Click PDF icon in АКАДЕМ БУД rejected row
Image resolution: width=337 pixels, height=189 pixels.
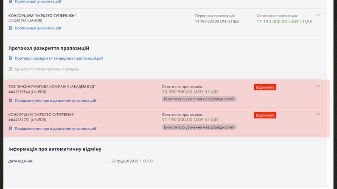(x=11, y=101)
